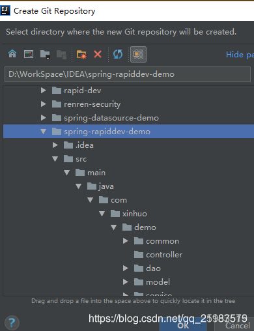Collapse the demo folder

[x=114, y=227]
